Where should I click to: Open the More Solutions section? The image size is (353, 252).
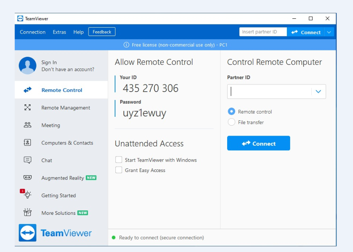[61, 213]
